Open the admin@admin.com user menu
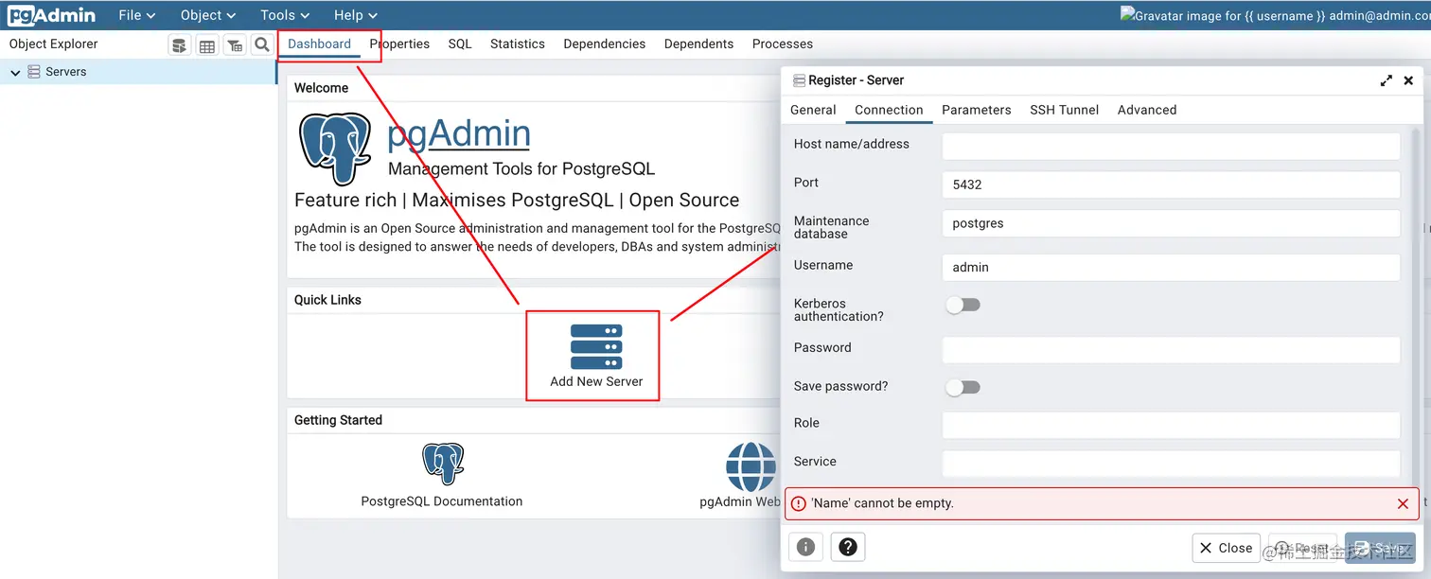 pos(1276,15)
